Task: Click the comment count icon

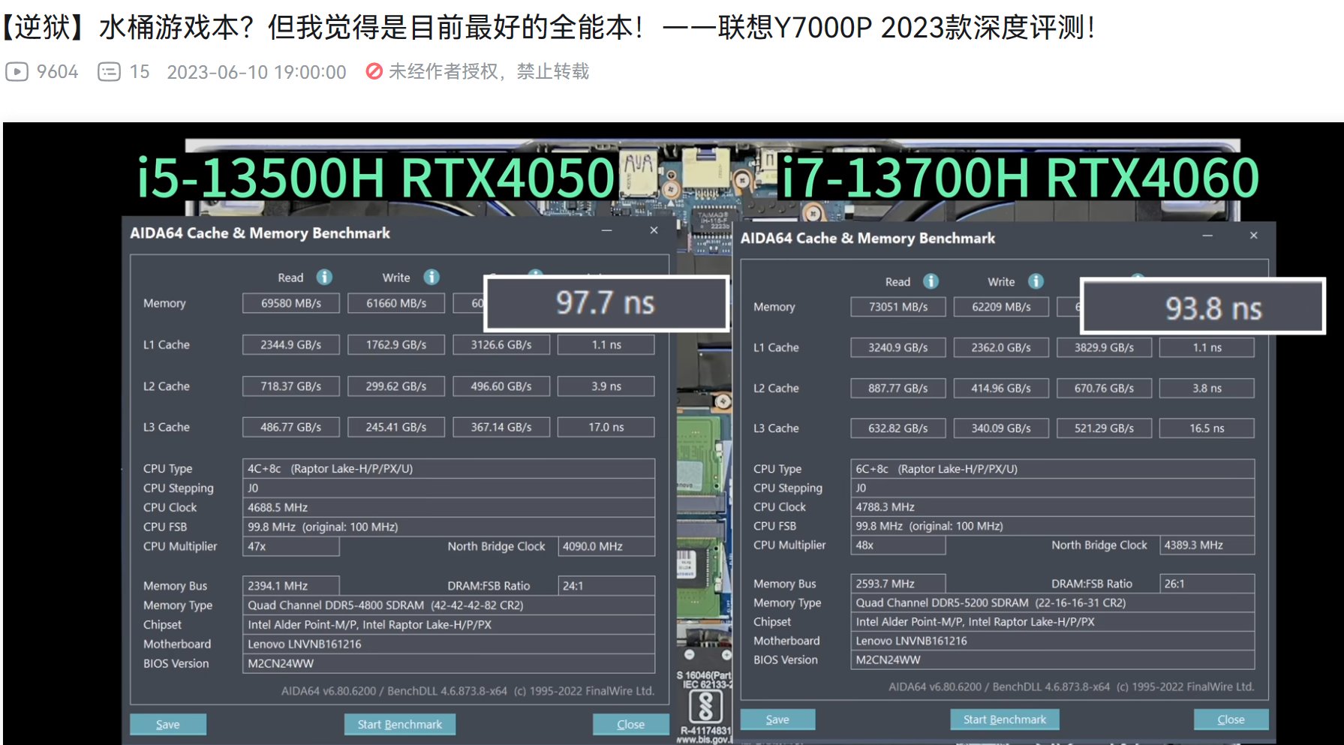Action: [109, 71]
